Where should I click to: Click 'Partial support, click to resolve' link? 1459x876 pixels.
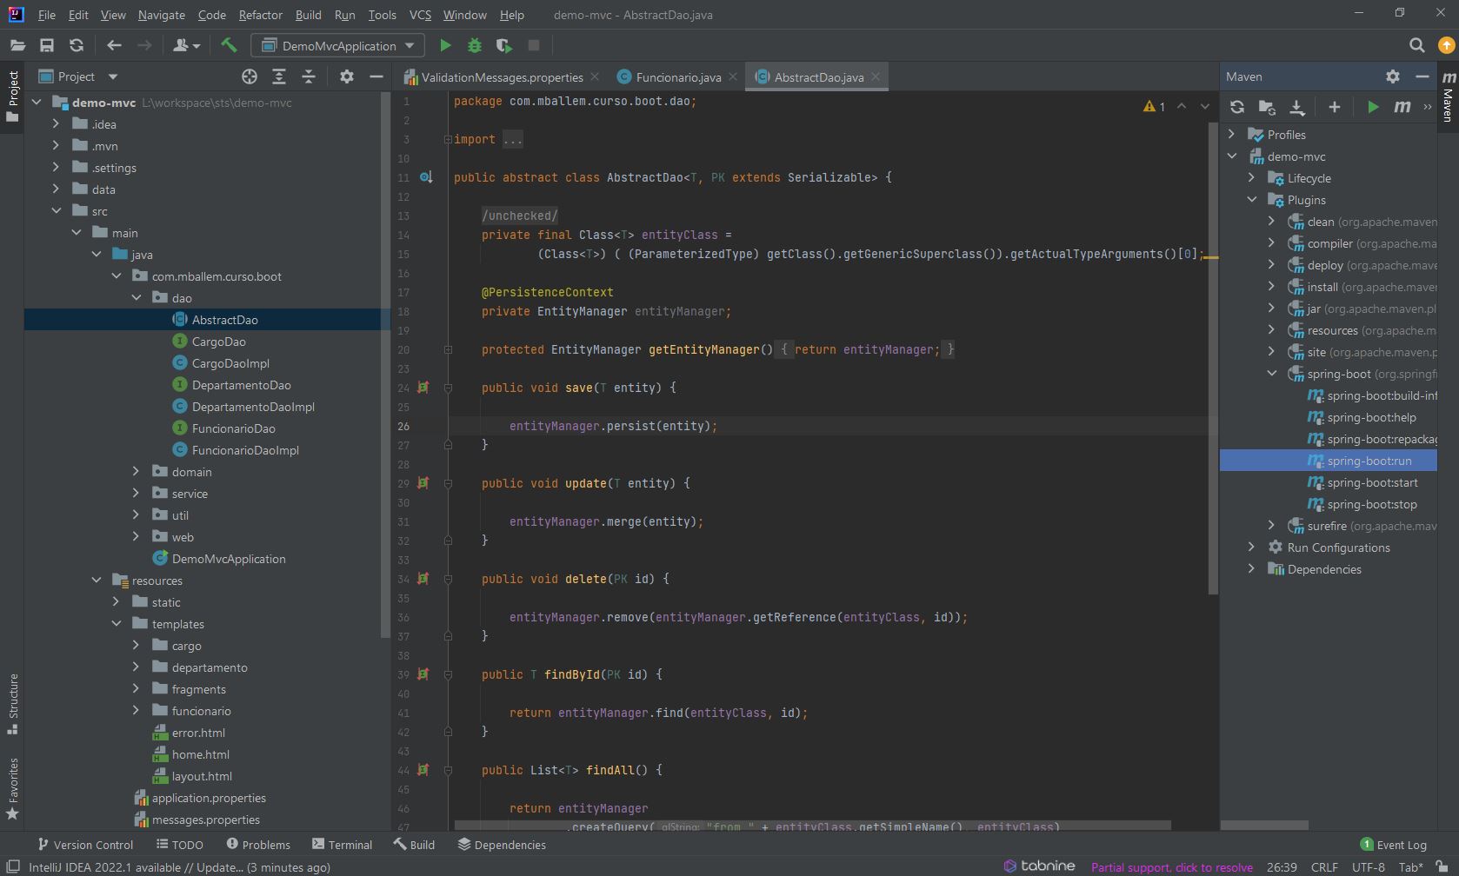click(x=1171, y=867)
